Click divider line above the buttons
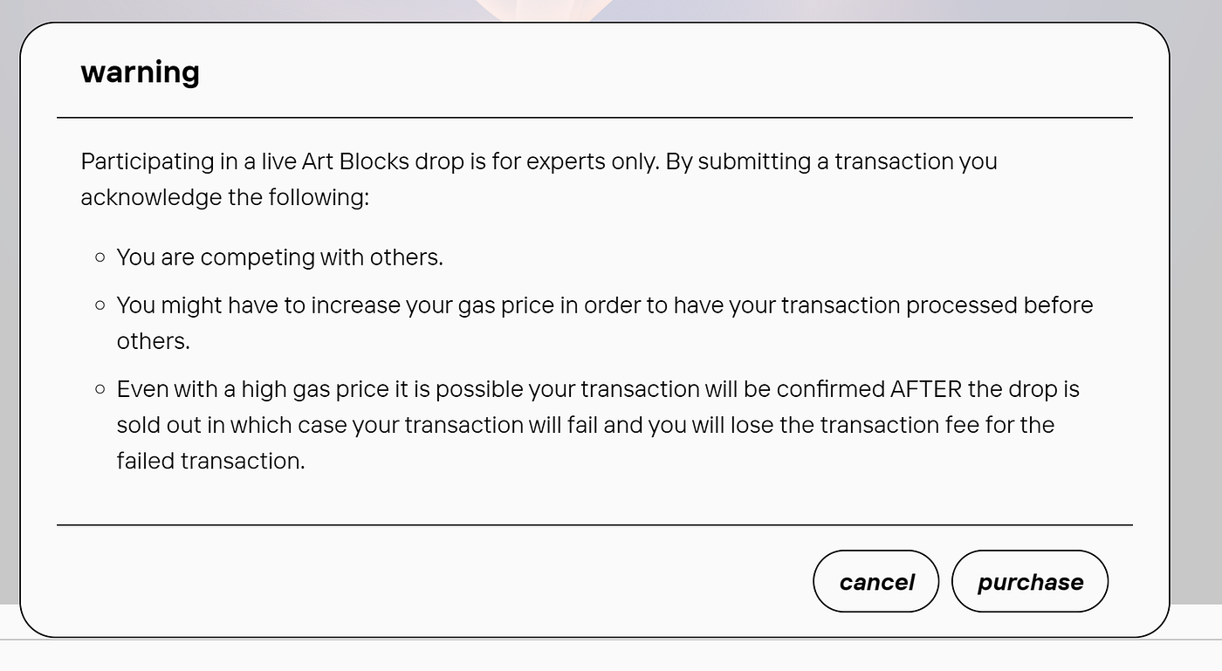1222x671 pixels. tap(594, 524)
